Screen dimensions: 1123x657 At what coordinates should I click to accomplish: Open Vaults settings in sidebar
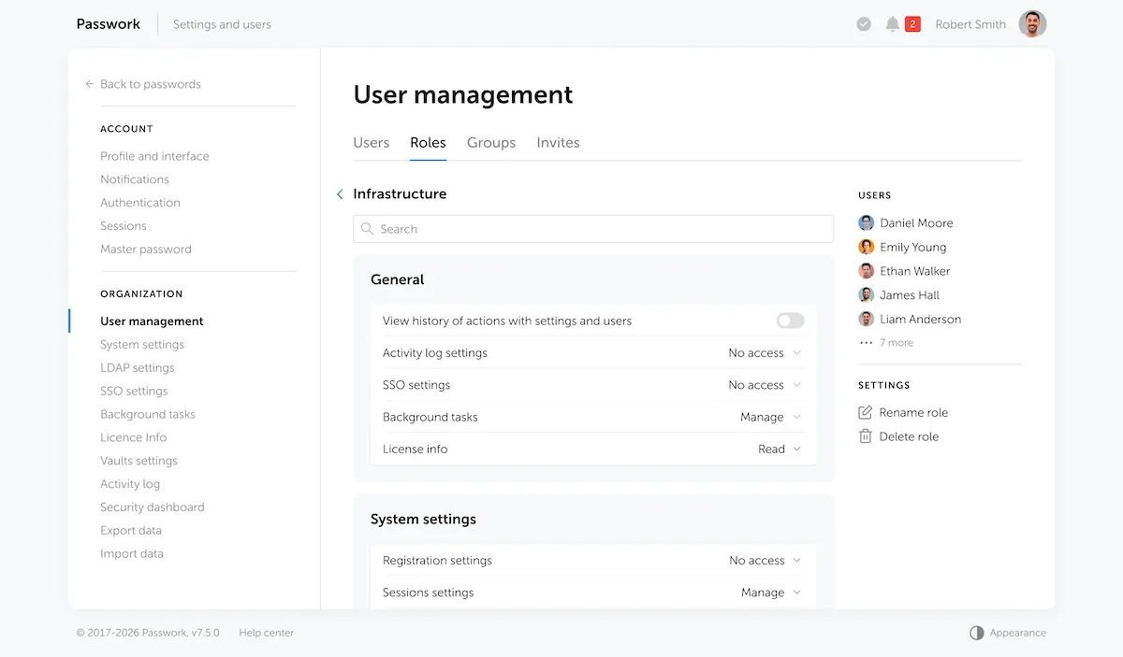139,461
